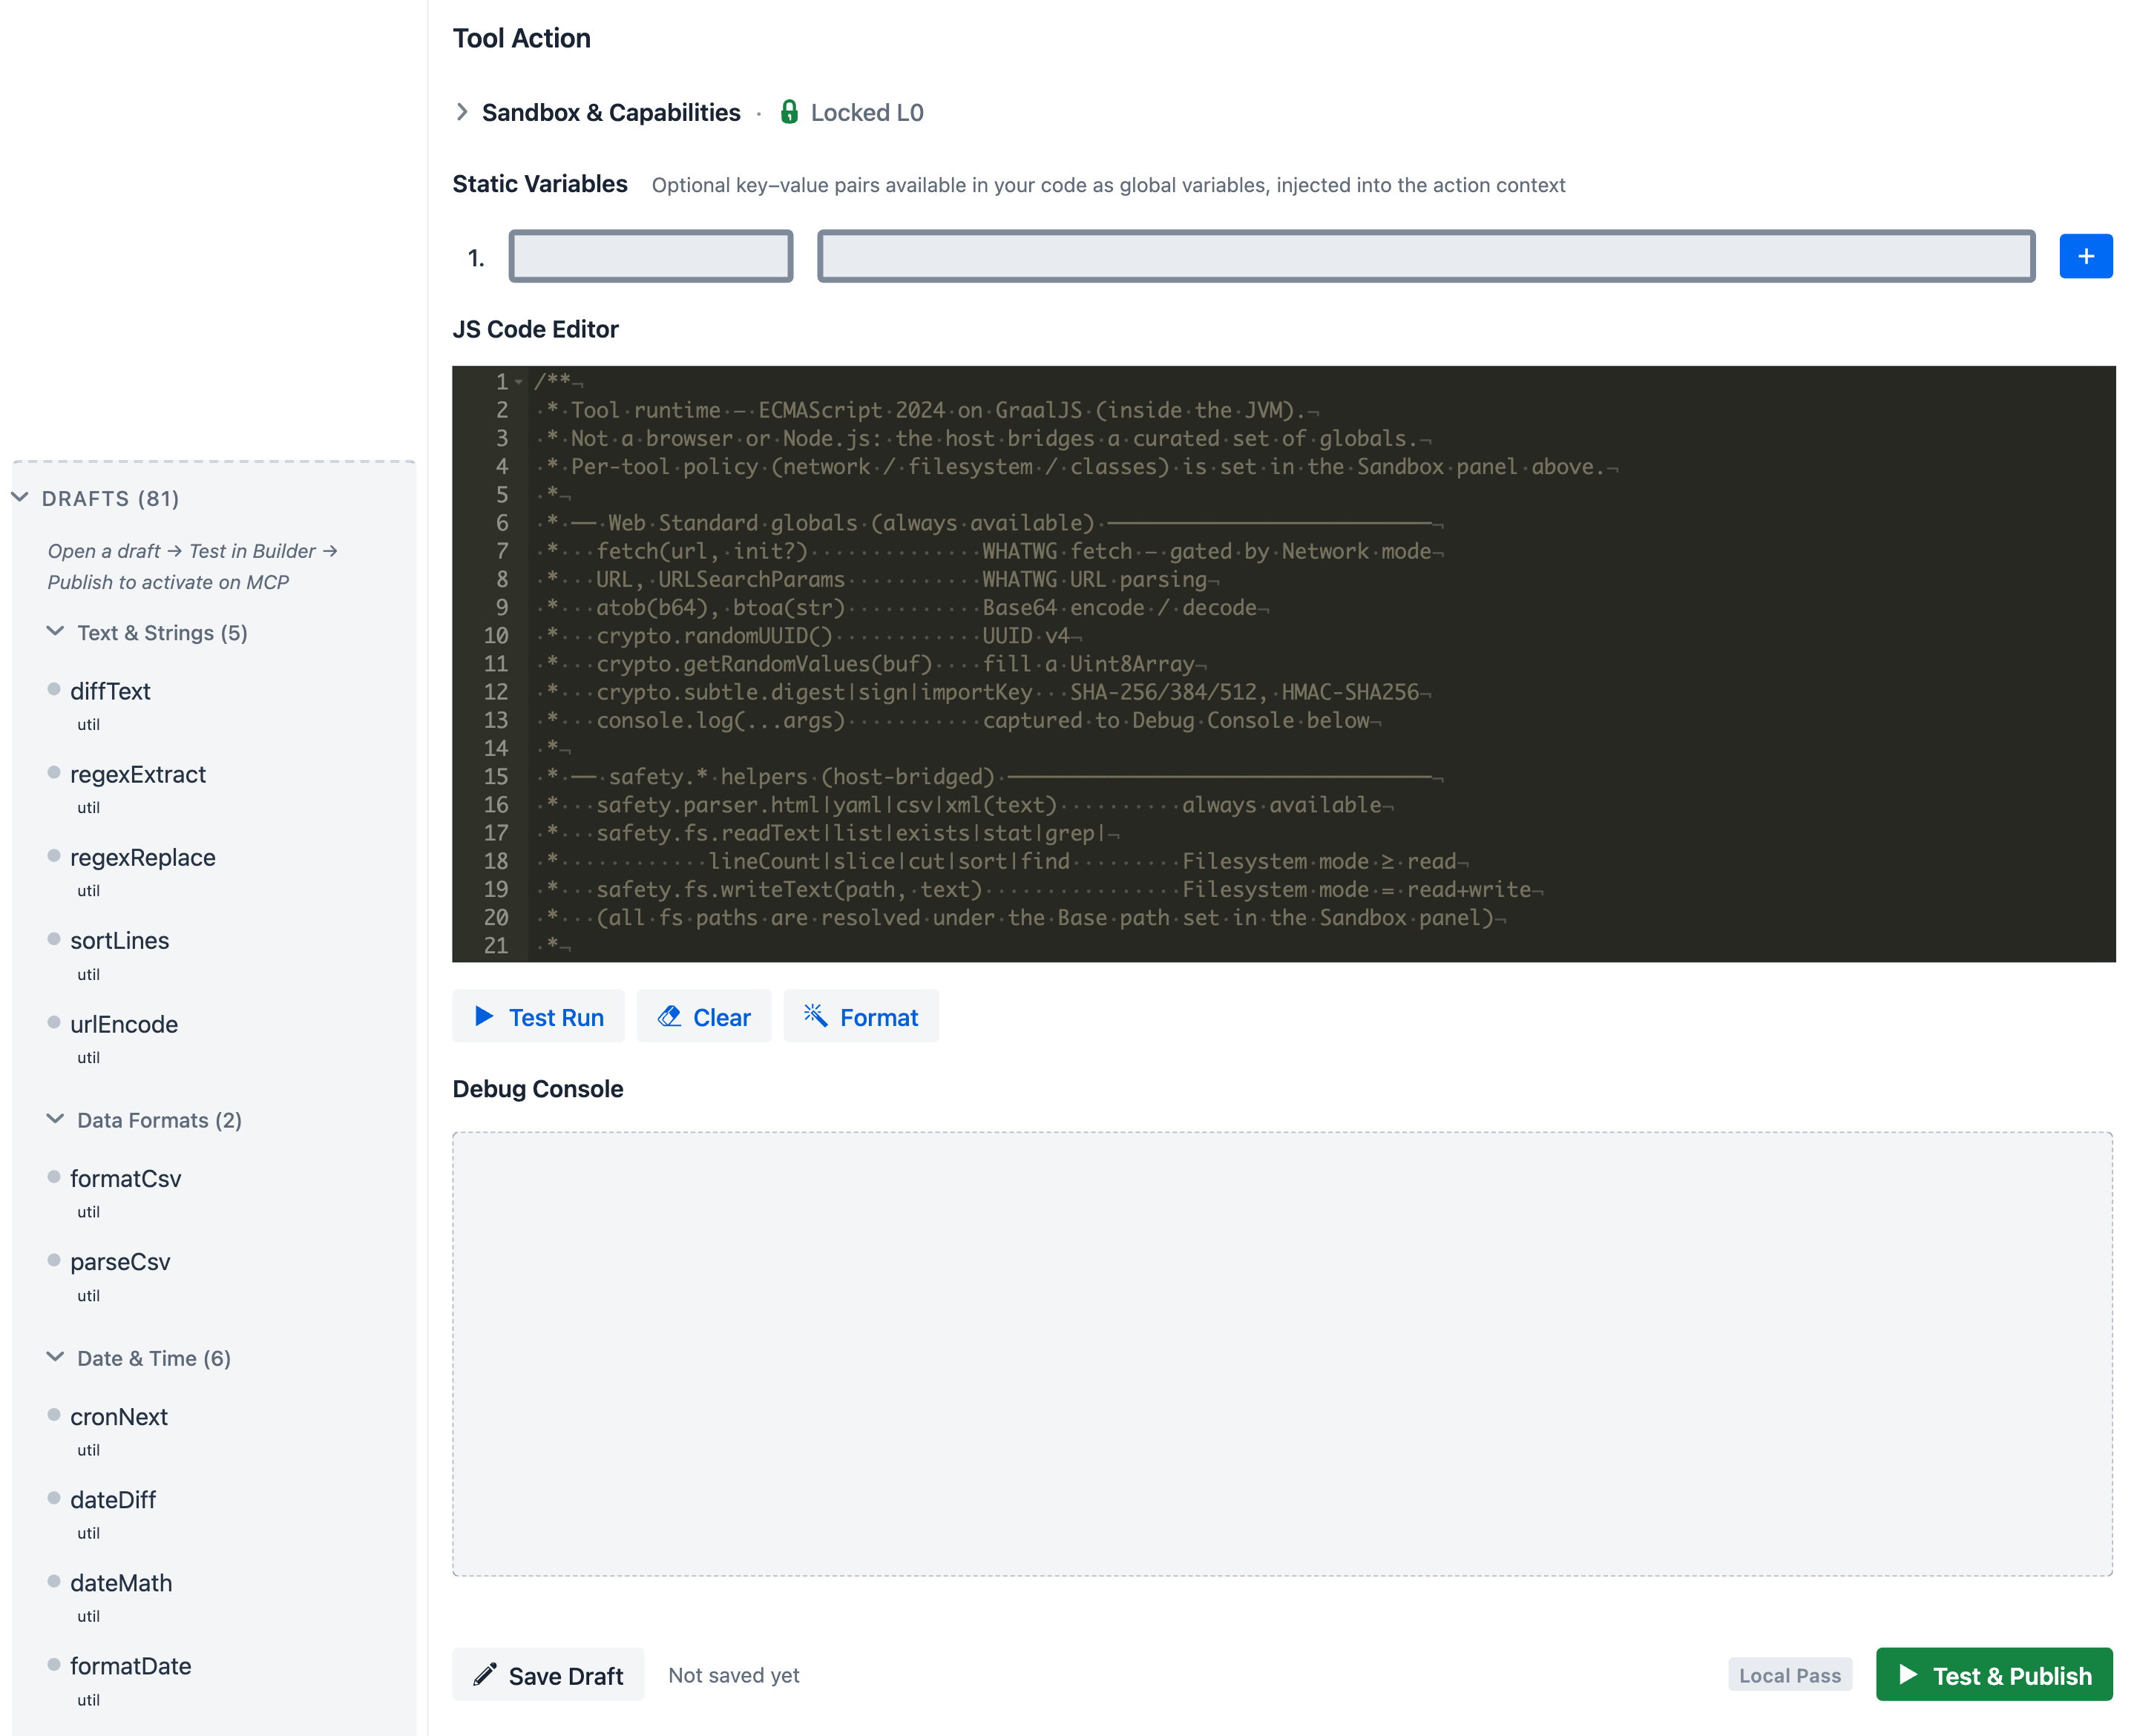Click line 12 crypto.subtle.digest comment
The height and width of the screenshot is (1736, 2137).
click(x=982, y=692)
